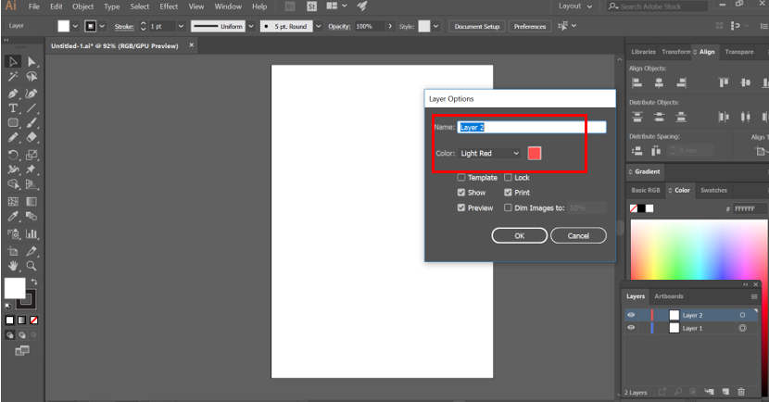Uncheck the Print checkbox
769x402 pixels.
pyautogui.click(x=508, y=192)
